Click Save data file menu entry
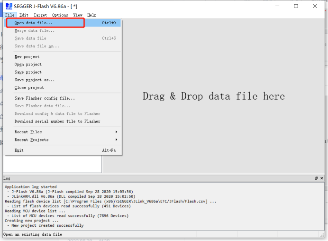Screen dimensions: 328x241 click(63, 38)
